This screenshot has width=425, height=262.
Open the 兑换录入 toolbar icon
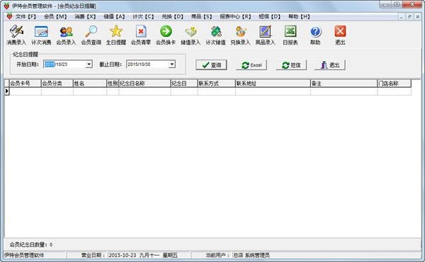(x=240, y=35)
